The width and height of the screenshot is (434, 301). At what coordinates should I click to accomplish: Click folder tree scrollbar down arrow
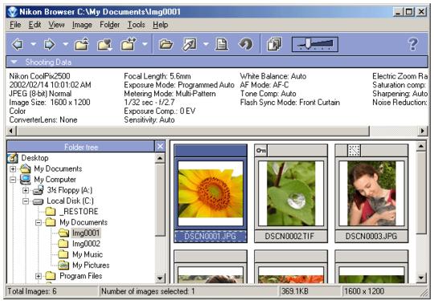(160, 278)
